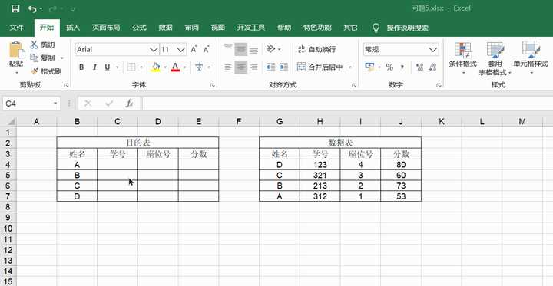Open the number format (常规) dropdown
The image size is (553, 286).
tap(433, 50)
